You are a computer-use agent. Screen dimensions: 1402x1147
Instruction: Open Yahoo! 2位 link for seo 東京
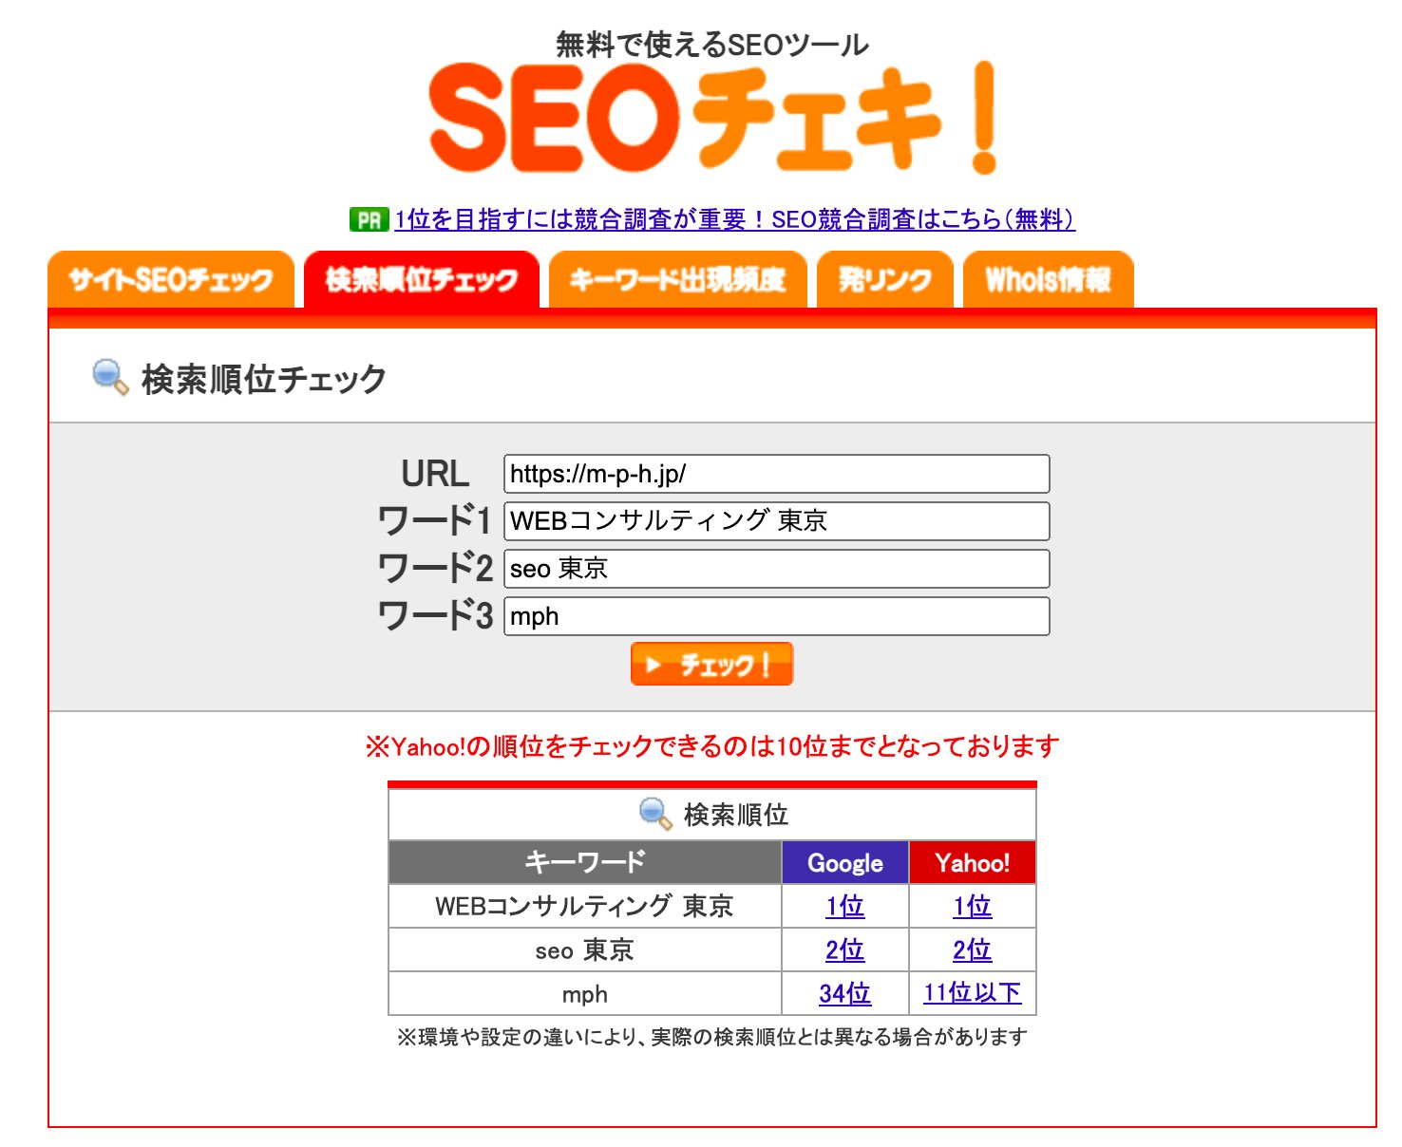click(x=973, y=950)
